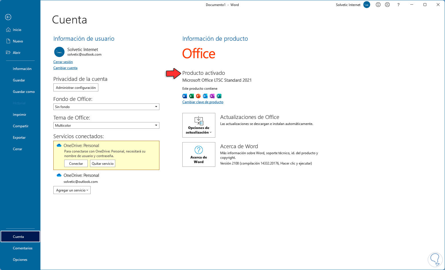Click the Cerrar sesión link

point(63,62)
